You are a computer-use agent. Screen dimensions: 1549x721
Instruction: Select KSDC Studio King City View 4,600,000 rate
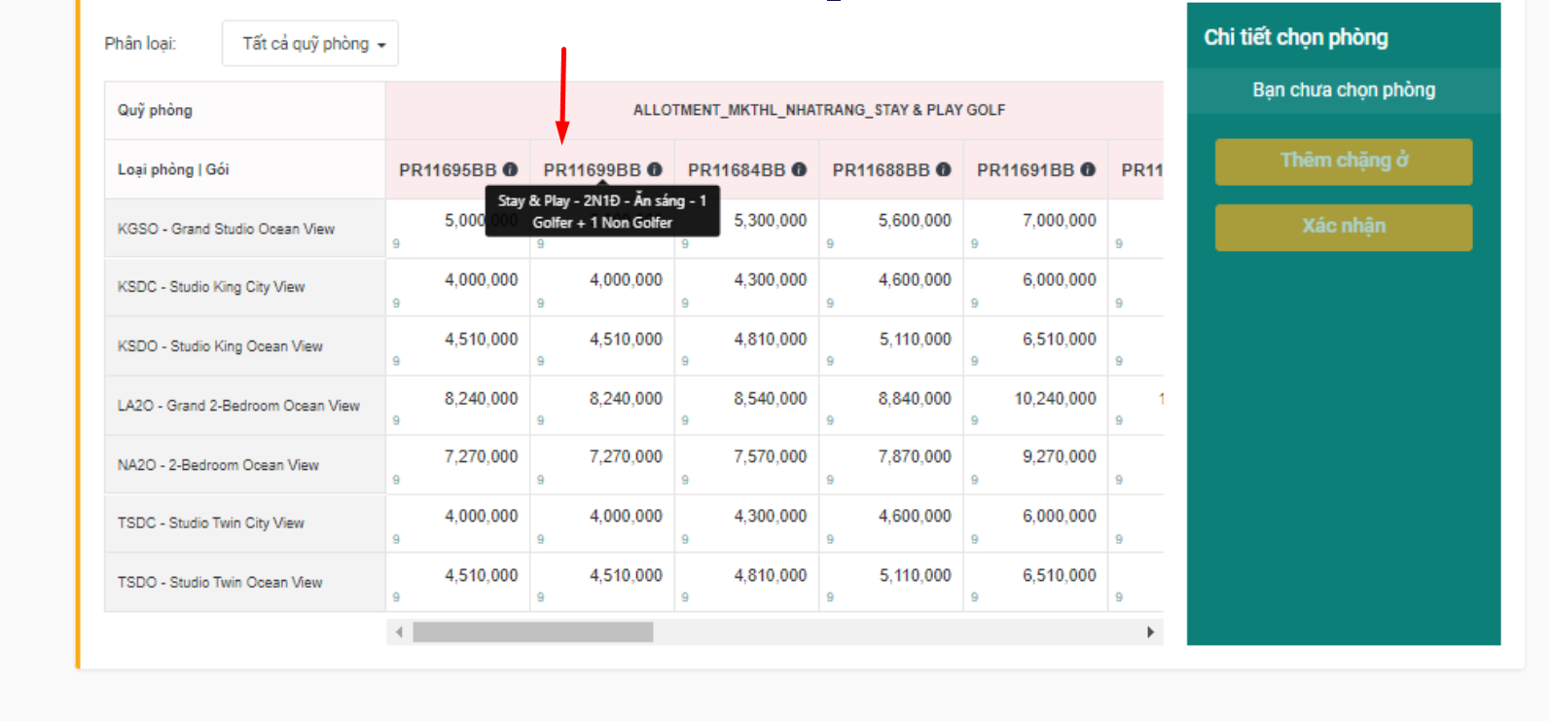pyautogui.click(x=914, y=280)
